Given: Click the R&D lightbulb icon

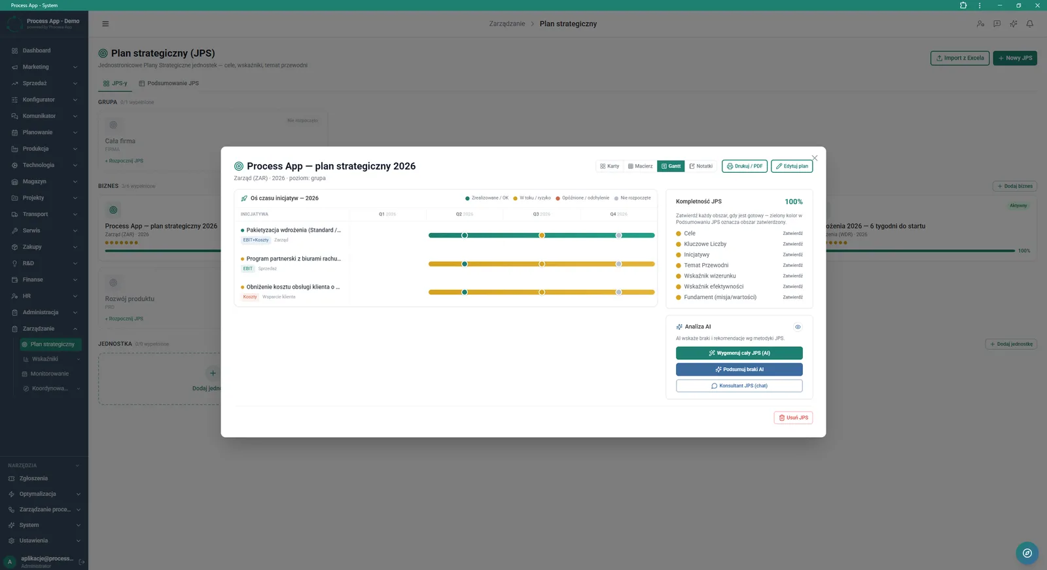Looking at the screenshot, I should (x=14, y=263).
